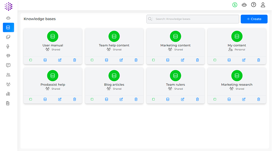Screen dimensions: 272x151
Task: Open the users icon in the sidebar
Action: [x=8, y=75]
